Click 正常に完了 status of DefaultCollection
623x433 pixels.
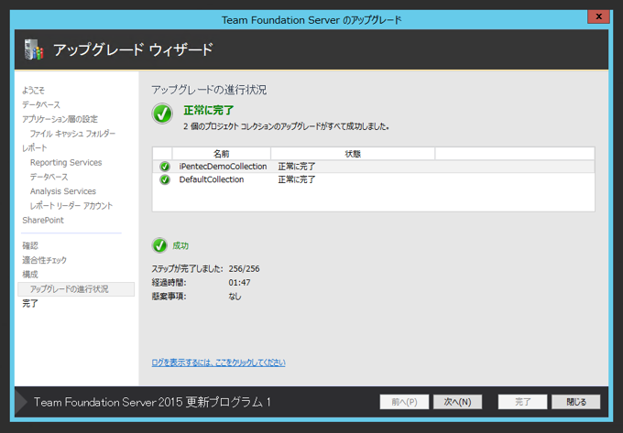pos(297,179)
